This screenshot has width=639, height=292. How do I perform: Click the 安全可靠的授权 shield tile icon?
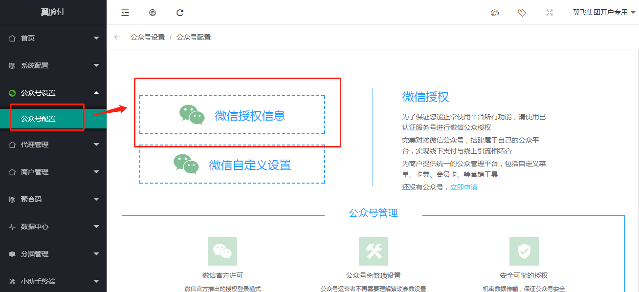click(x=524, y=251)
